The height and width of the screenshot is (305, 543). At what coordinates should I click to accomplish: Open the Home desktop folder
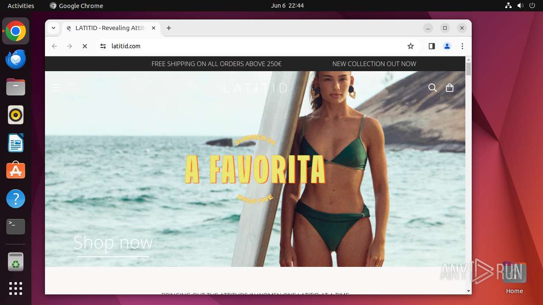point(514,278)
